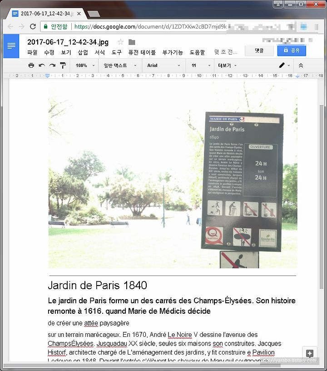Open the move-to-folder icon
The width and height of the screenshot is (327, 371).
coord(132,42)
